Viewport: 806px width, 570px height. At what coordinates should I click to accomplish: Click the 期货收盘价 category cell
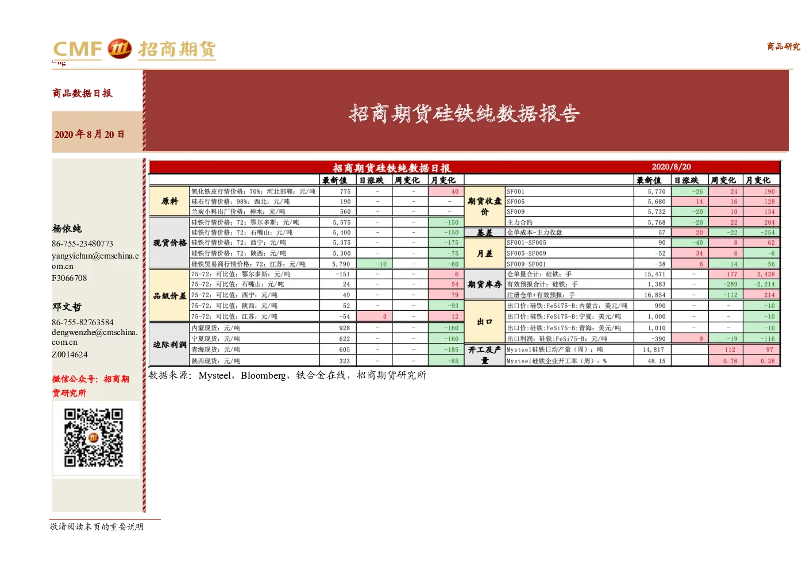[484, 206]
